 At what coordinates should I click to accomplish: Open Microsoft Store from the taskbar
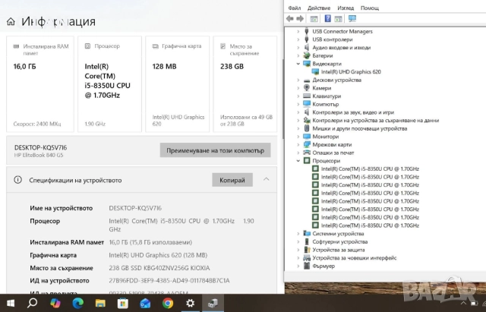(123, 303)
